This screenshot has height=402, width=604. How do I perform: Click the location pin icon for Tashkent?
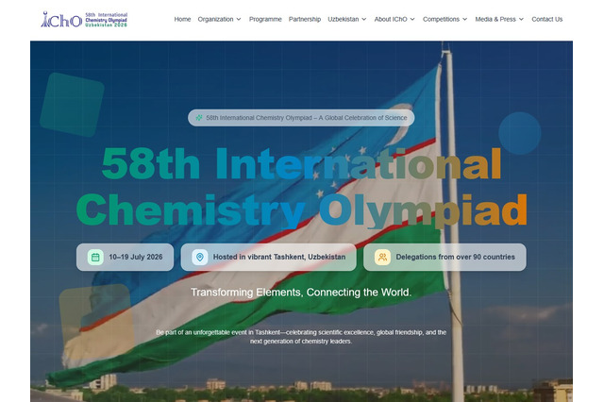[199, 257]
